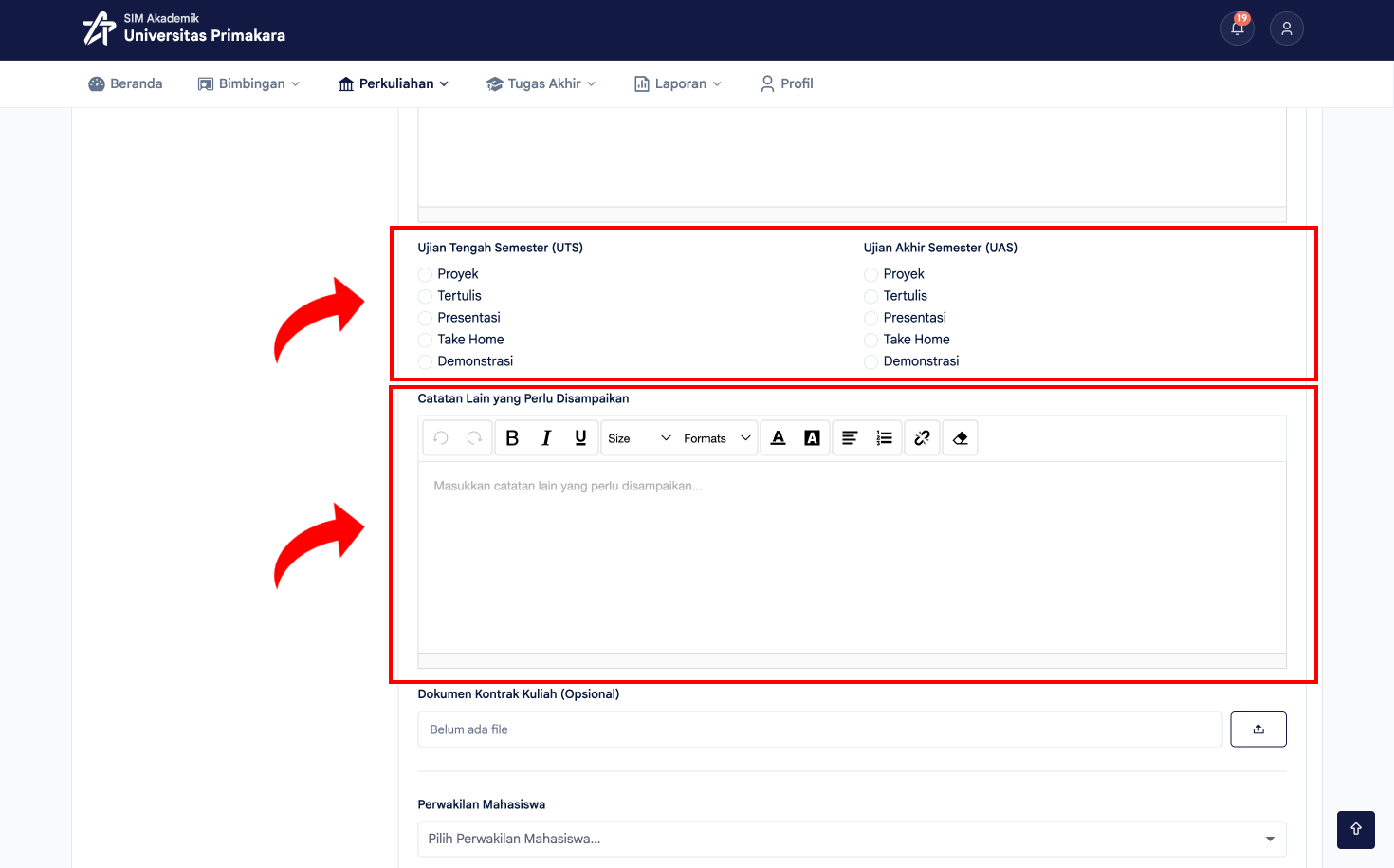Viewport: 1394px width, 868px height.
Task: Go to the Beranda page
Action: point(125,83)
